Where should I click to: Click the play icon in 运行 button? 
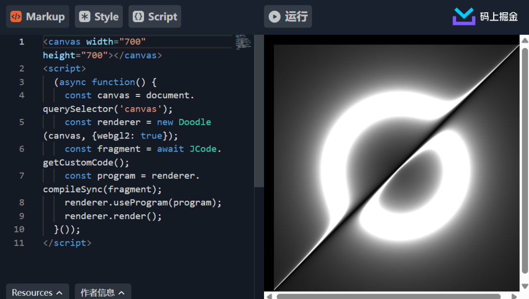[x=275, y=17]
